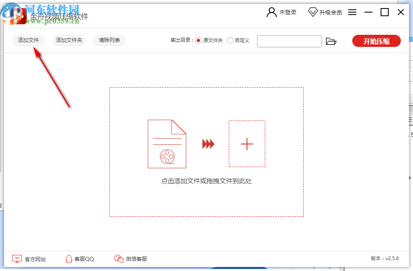Click 清除列表 to clear the list
The height and width of the screenshot is (271, 413).
[x=109, y=40]
